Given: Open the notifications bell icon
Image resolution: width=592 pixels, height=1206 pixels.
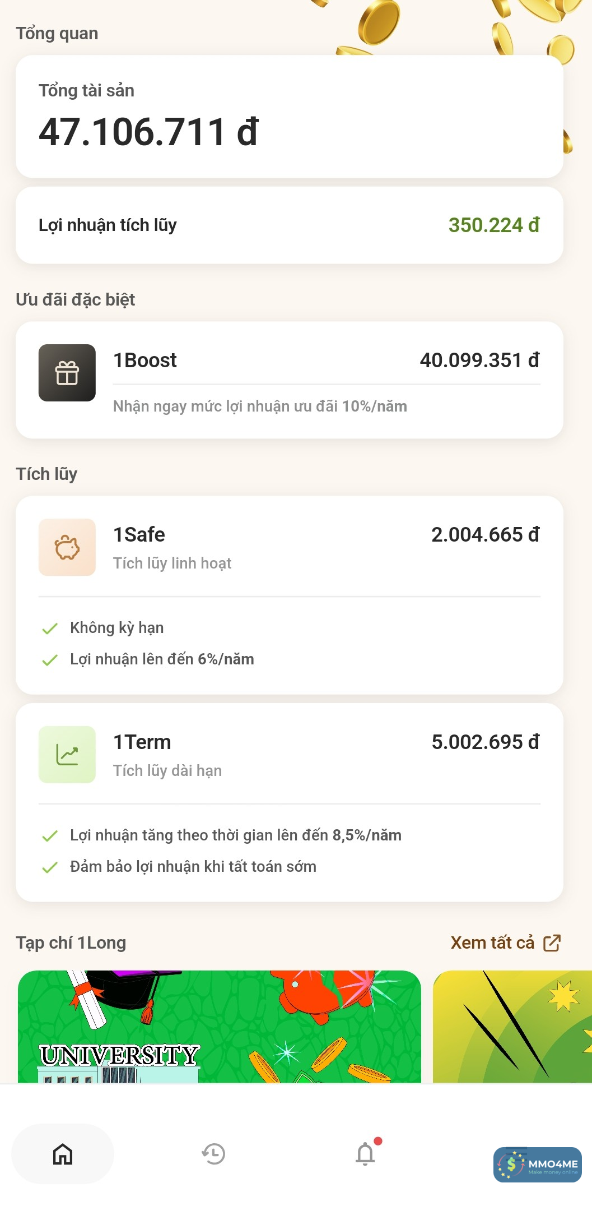Looking at the screenshot, I should (x=365, y=1154).
